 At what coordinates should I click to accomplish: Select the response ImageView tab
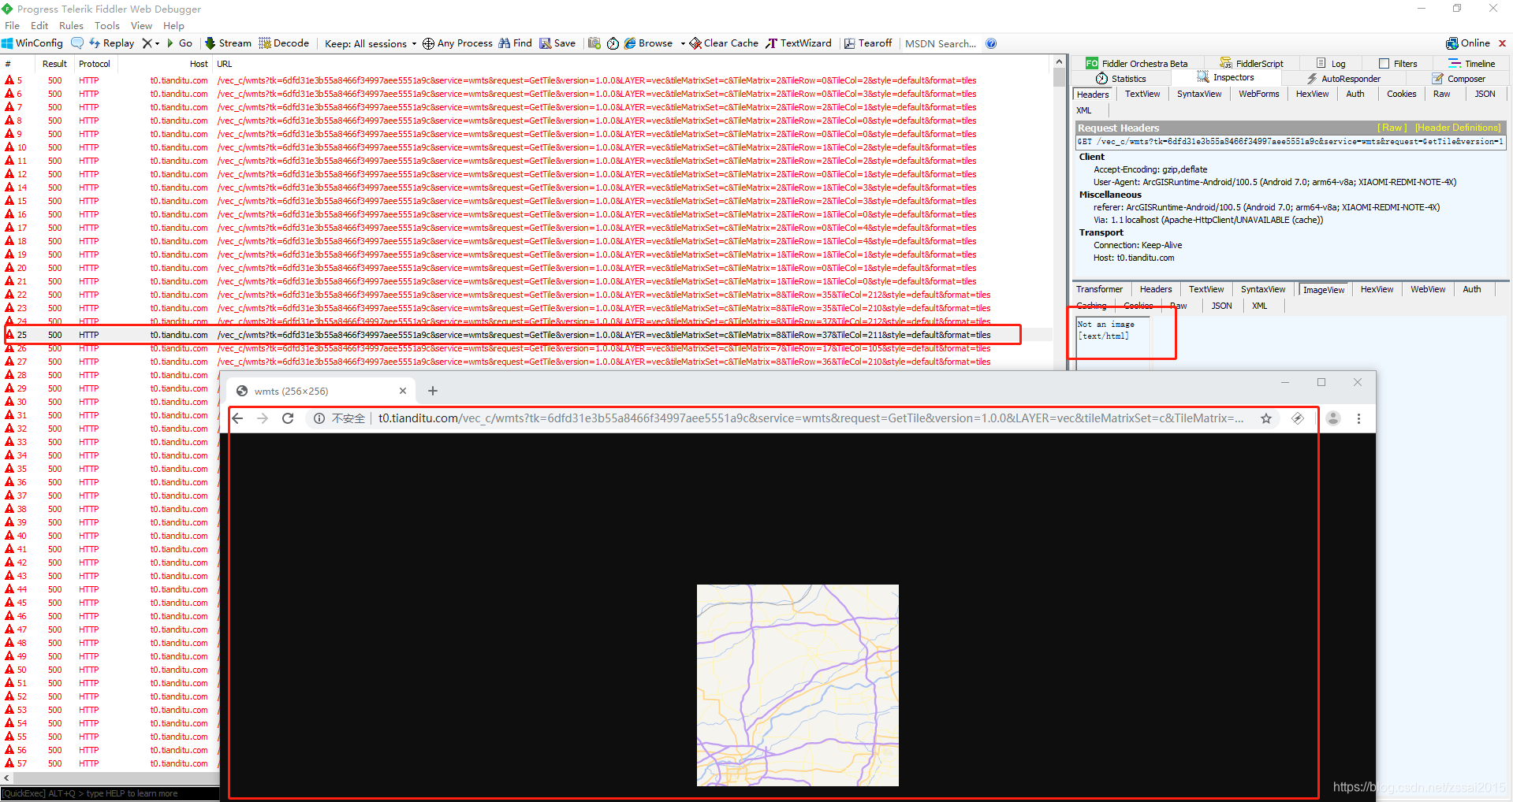(1324, 290)
